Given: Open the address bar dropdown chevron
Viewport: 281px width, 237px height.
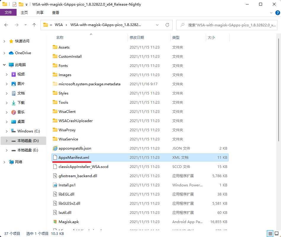Looking at the screenshot, I should click(x=157, y=25).
